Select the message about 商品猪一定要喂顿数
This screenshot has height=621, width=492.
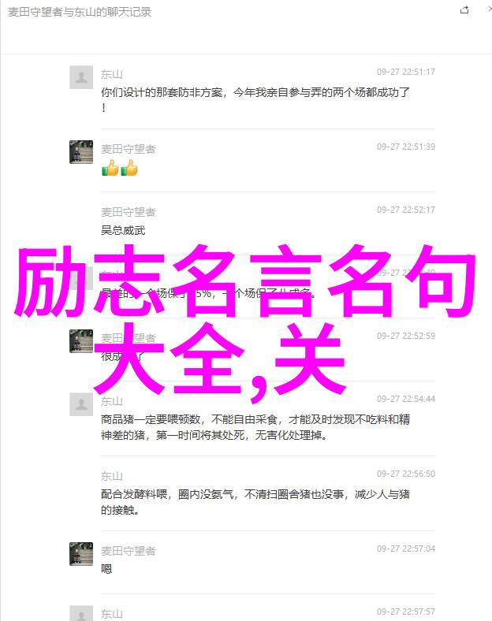255,427
